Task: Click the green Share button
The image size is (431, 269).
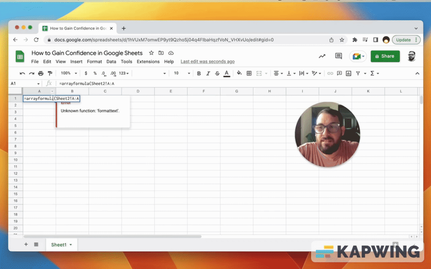Action: (385, 56)
